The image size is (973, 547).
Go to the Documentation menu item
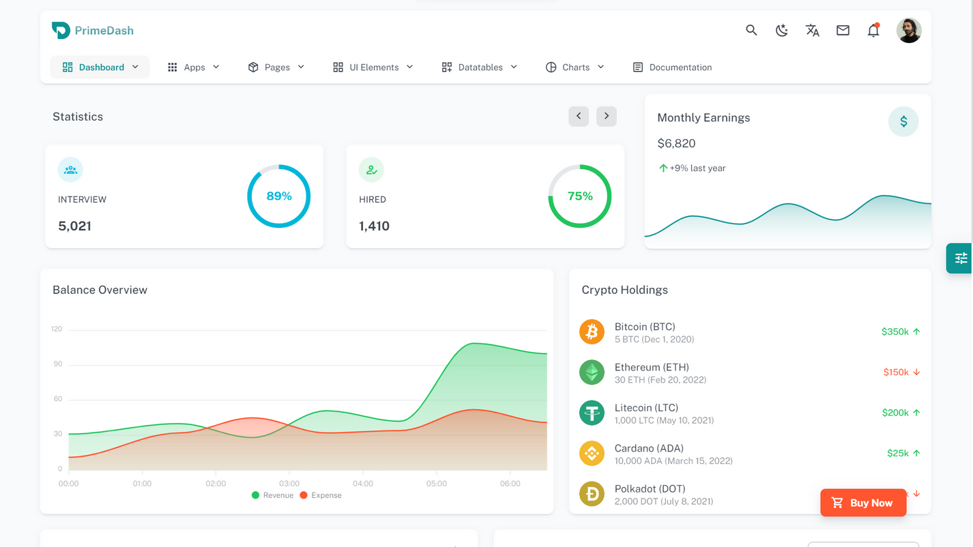click(x=671, y=67)
